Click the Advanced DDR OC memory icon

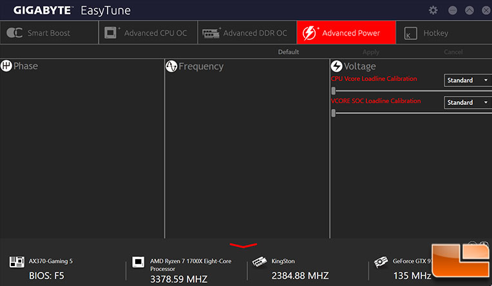click(211, 33)
